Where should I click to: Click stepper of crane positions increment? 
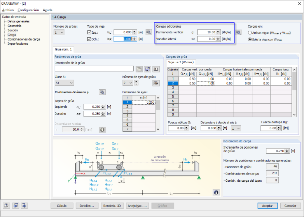(287, 151)
